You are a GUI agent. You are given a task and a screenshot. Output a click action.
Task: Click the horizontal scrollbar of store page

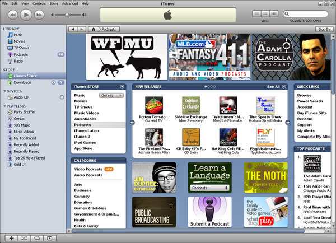pos(188,231)
